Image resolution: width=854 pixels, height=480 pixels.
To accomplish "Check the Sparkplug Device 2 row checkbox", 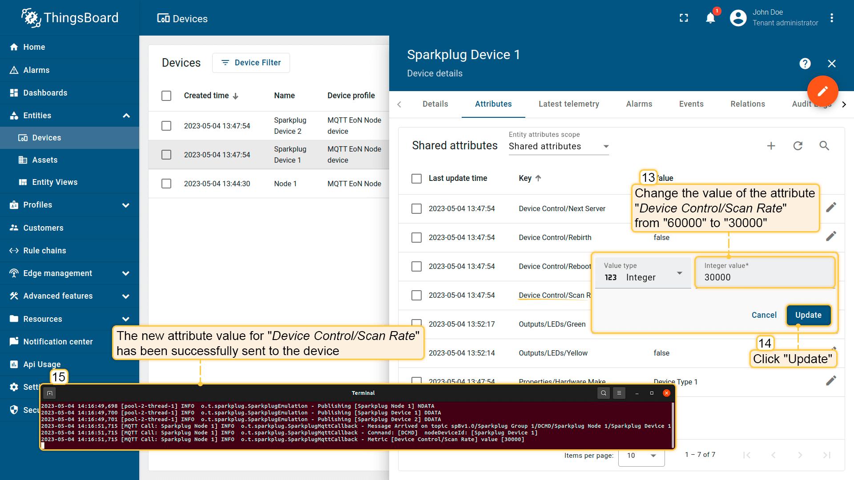I will coord(166,126).
